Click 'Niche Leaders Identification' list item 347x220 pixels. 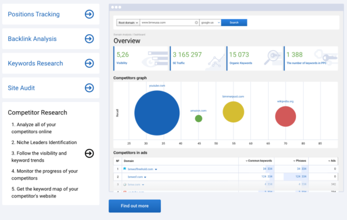pos(44,142)
